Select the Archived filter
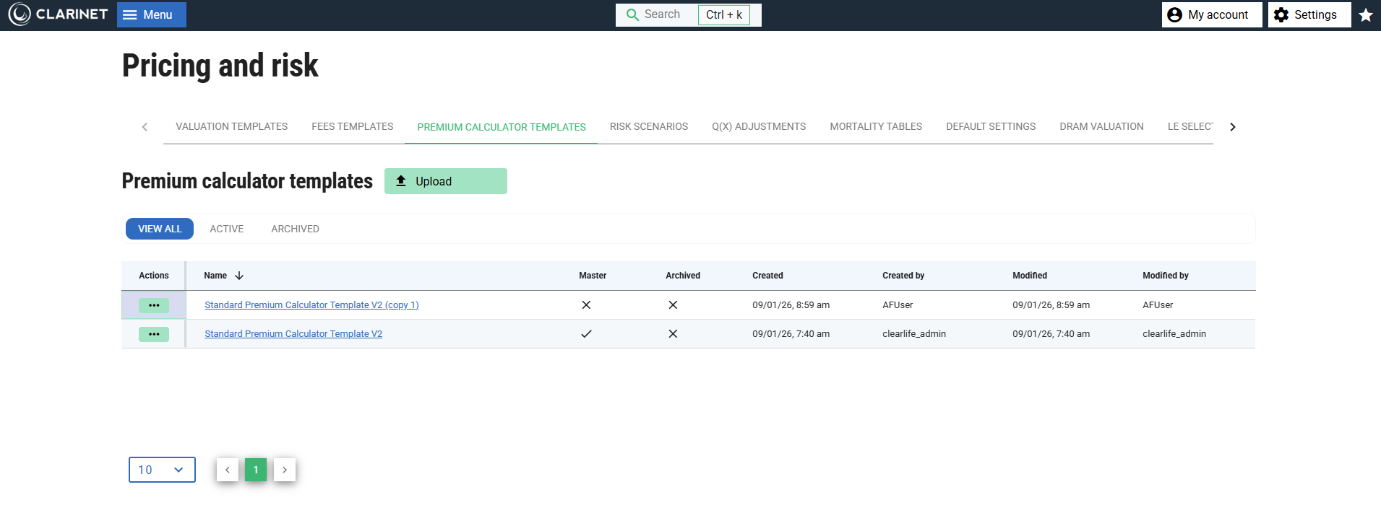The width and height of the screenshot is (1381, 513). pyautogui.click(x=295, y=229)
